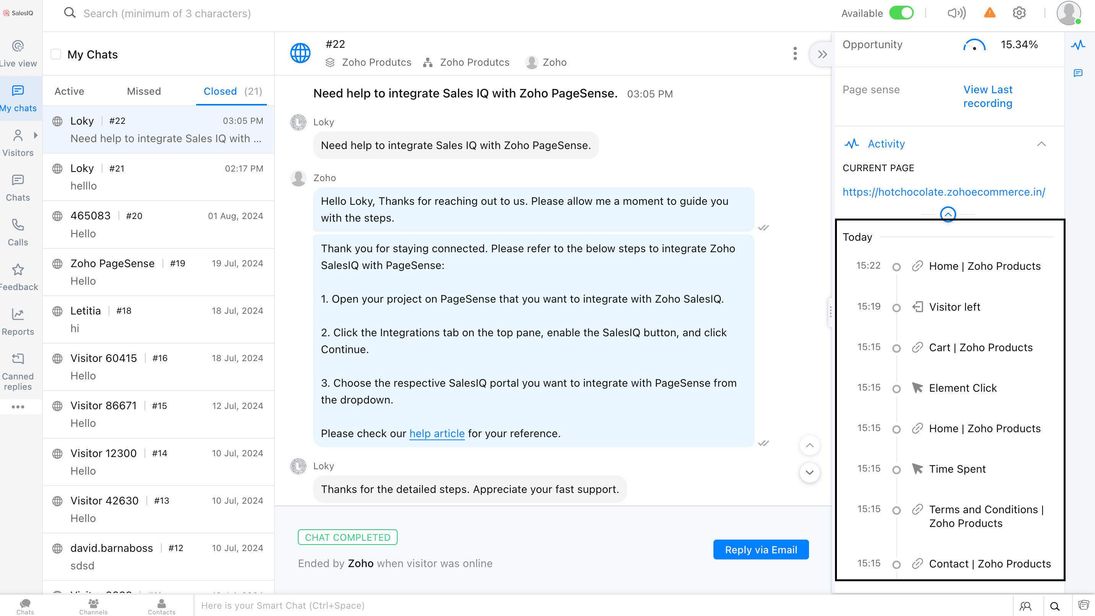1095x616 pixels.
Task: Open Live view in sidebar
Action: tap(18, 54)
